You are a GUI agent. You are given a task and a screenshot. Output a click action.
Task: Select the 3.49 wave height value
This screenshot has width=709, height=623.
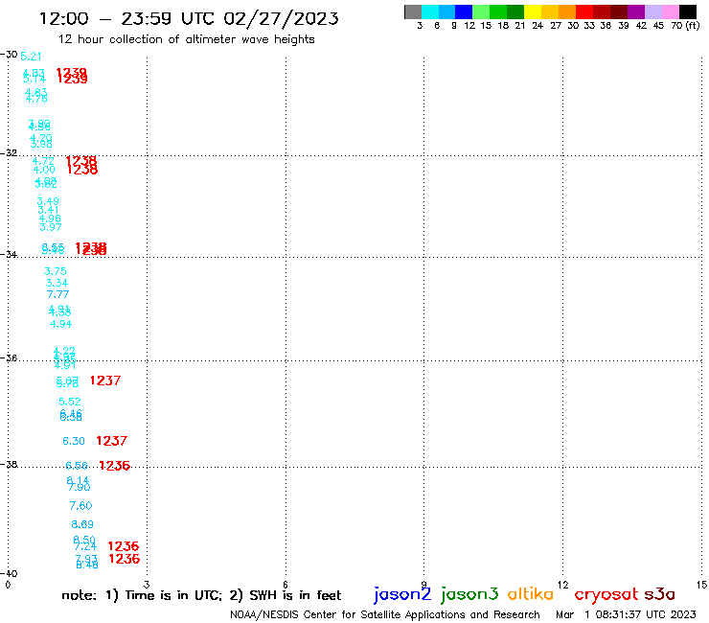coord(48,201)
